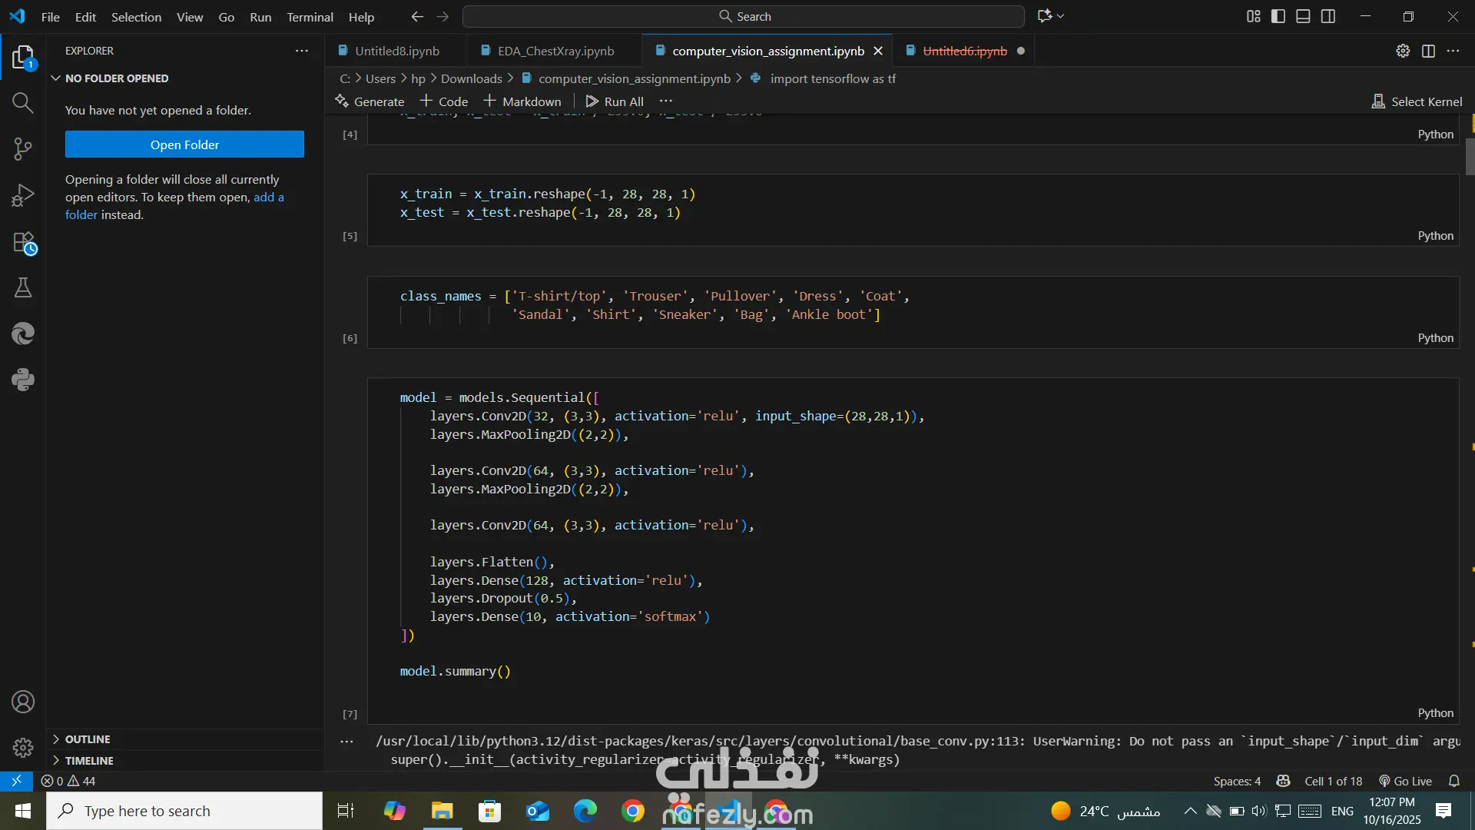The height and width of the screenshot is (830, 1475).
Task: Collapse the NO FOLDER OPENED section
Action: (117, 78)
